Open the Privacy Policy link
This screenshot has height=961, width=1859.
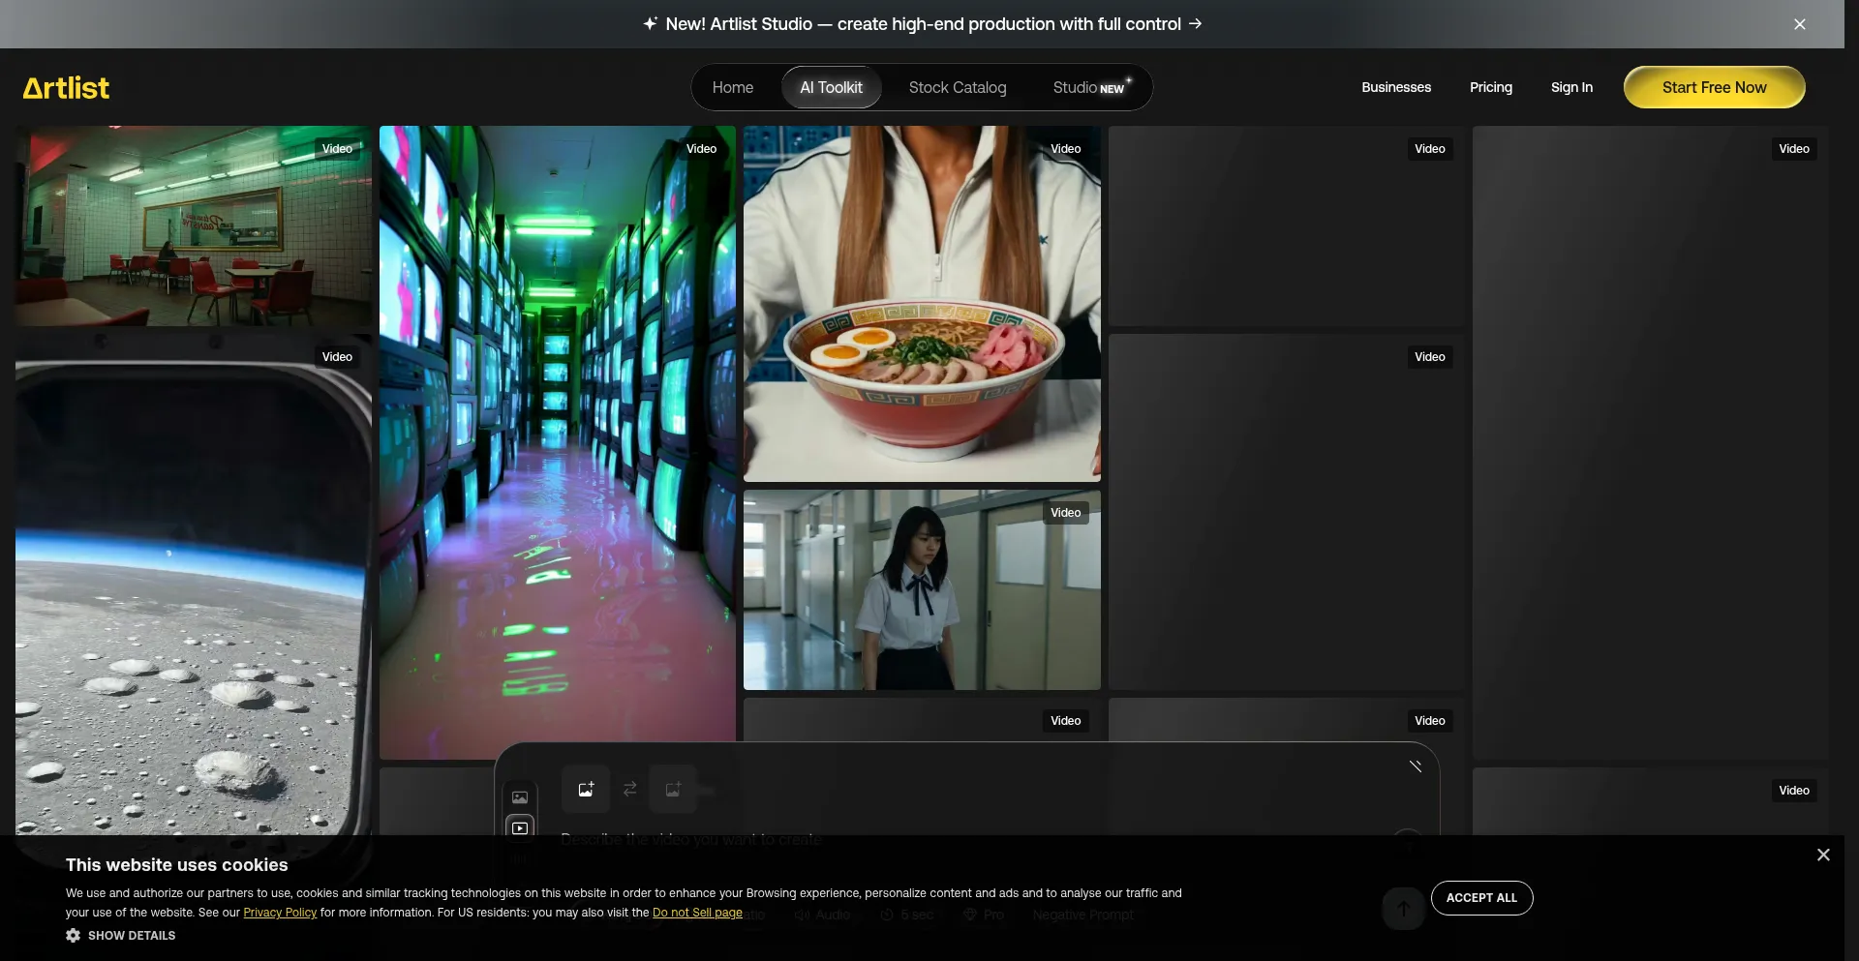[280, 913]
